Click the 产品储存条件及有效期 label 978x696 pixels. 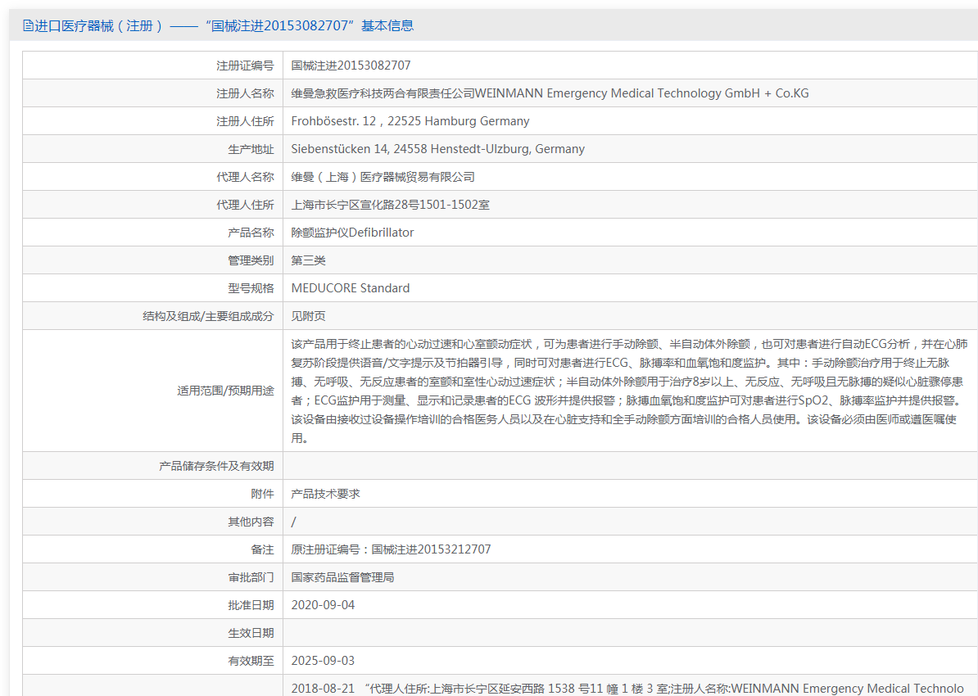pyautogui.click(x=215, y=466)
